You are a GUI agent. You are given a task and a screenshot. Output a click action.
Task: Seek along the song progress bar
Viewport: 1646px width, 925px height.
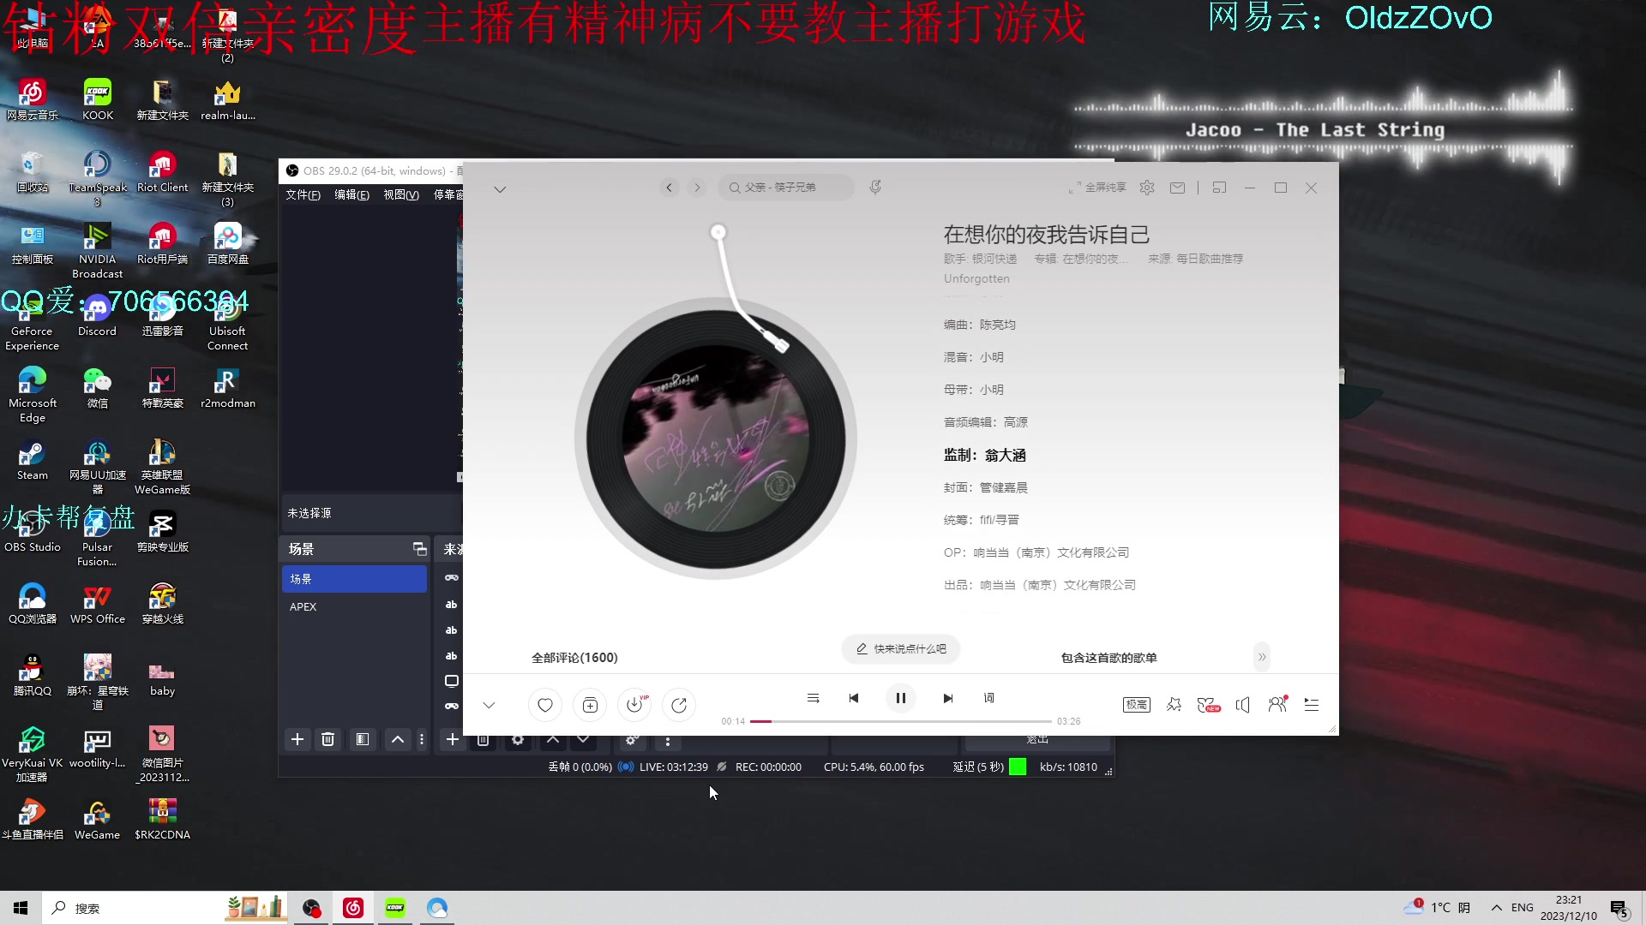900,721
